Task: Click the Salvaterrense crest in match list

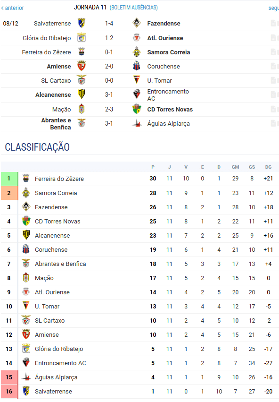Action: coord(82,23)
